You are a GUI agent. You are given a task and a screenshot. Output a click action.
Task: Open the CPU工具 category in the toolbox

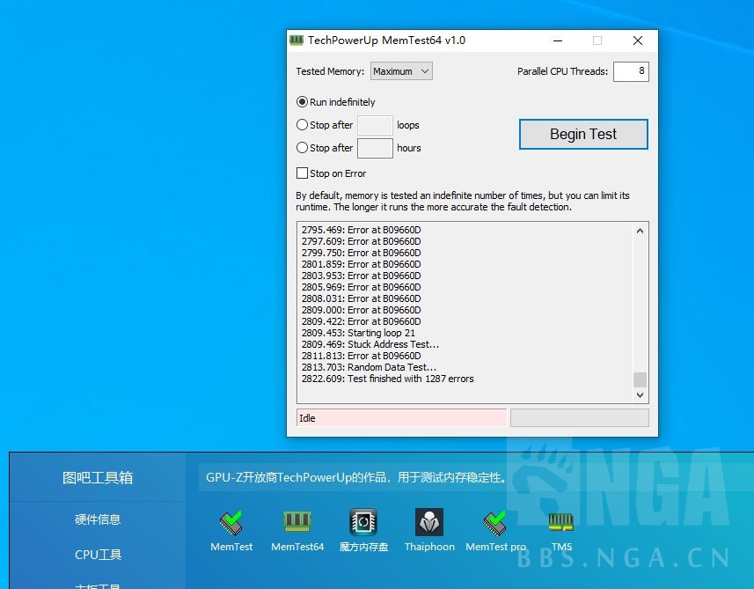tap(98, 555)
